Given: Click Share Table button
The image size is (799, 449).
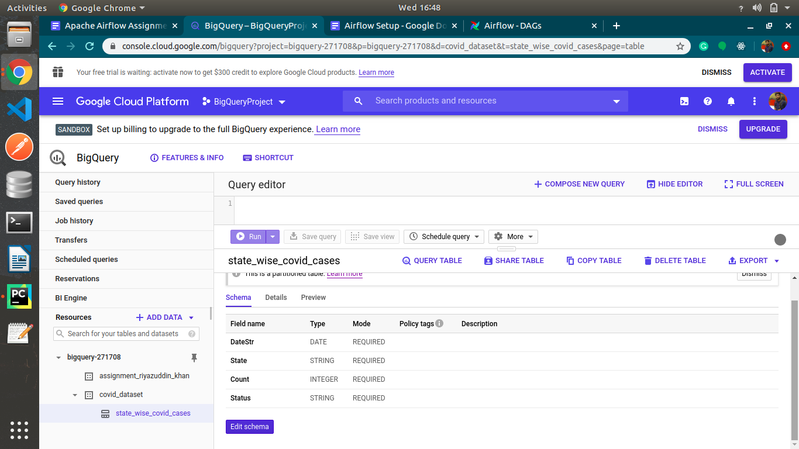Looking at the screenshot, I should pyautogui.click(x=514, y=261).
